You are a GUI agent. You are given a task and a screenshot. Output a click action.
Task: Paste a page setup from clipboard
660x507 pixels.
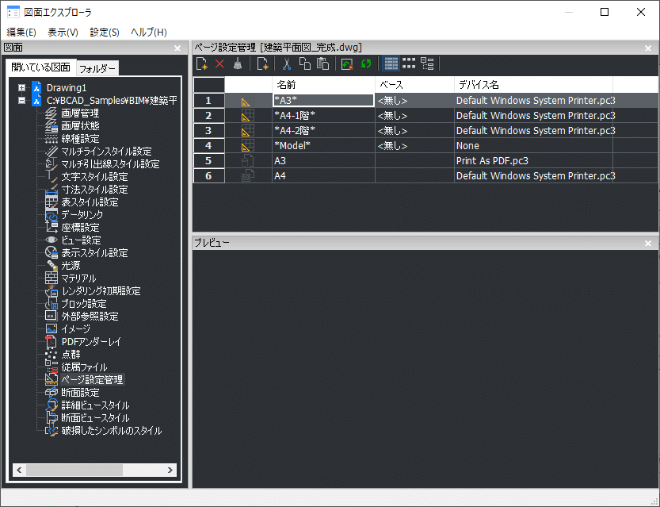[323, 63]
